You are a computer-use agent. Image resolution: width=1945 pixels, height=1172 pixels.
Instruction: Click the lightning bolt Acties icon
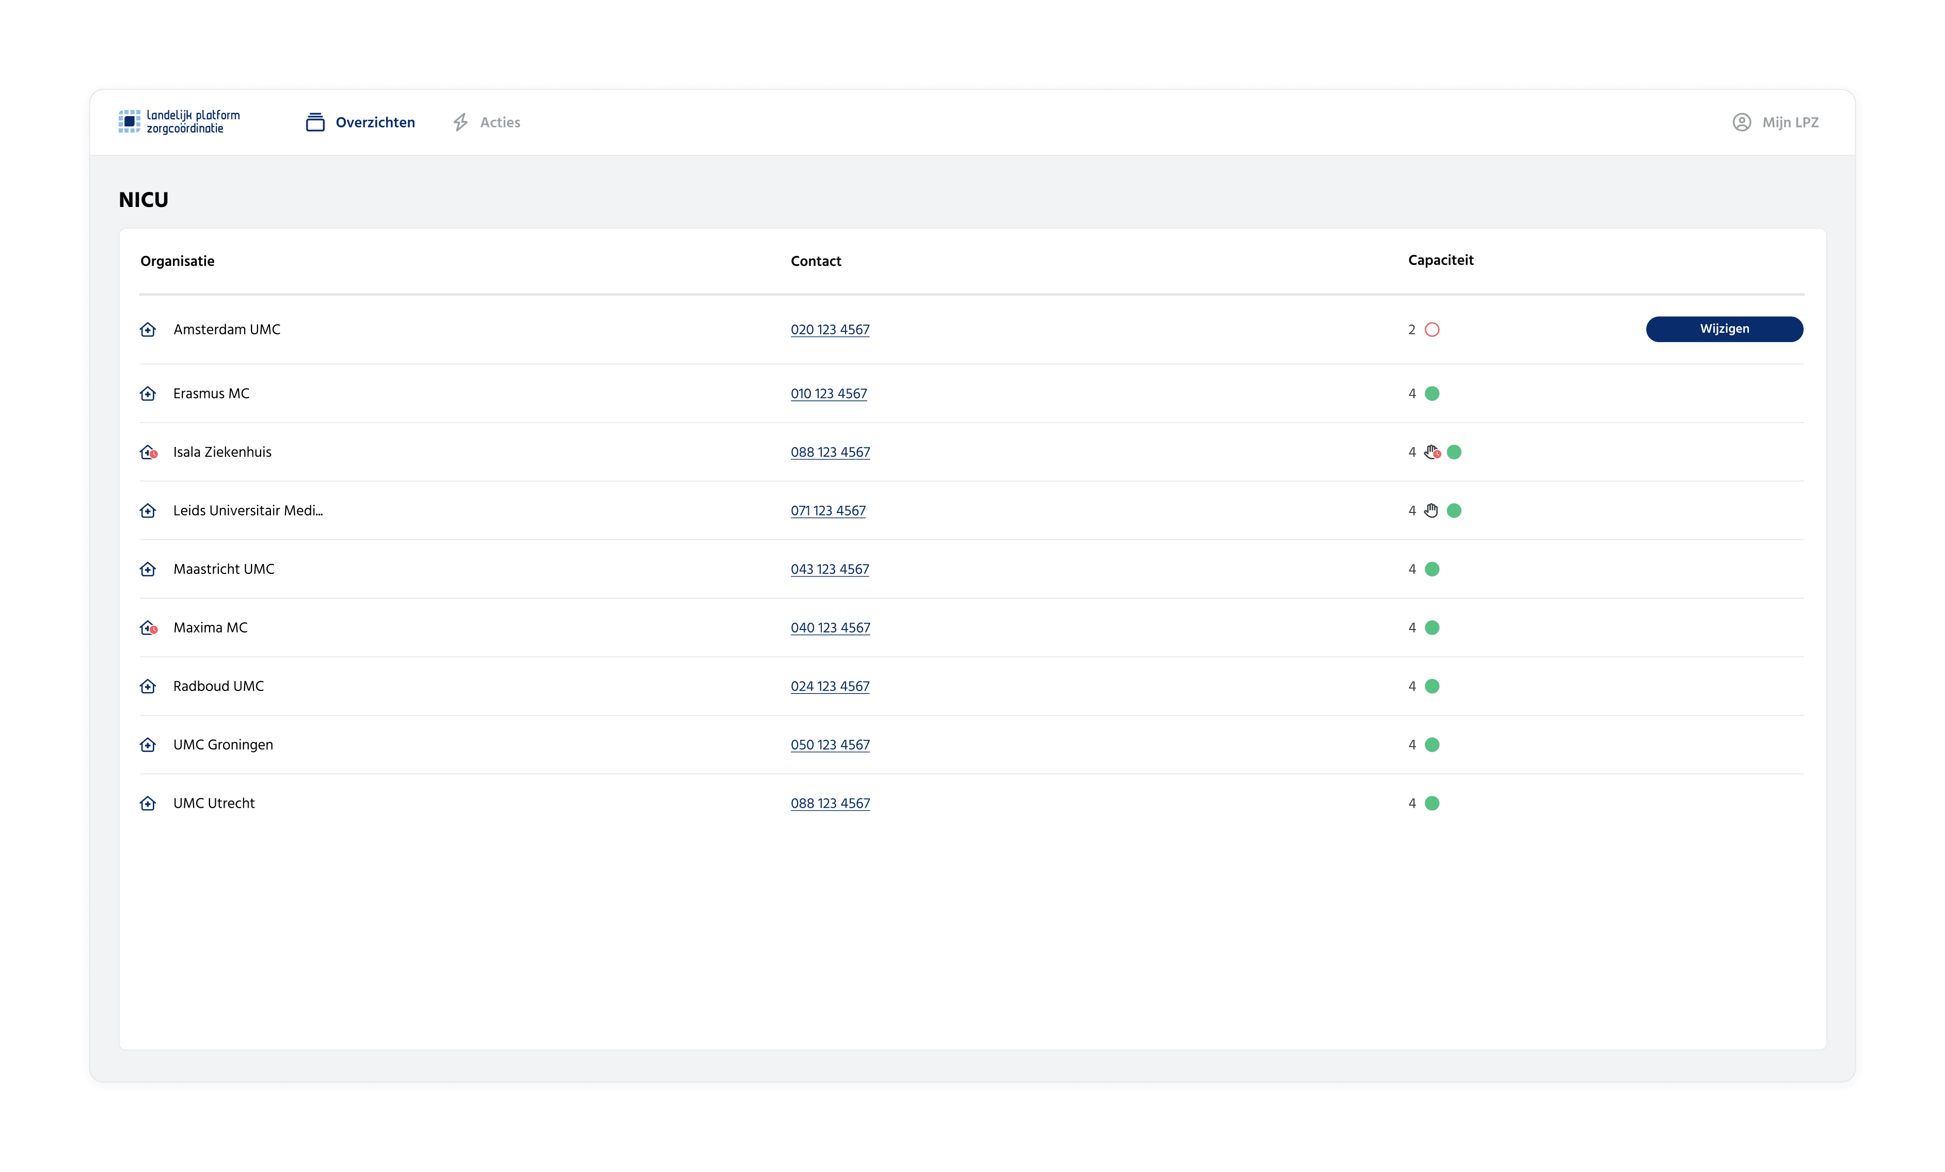[x=460, y=122]
